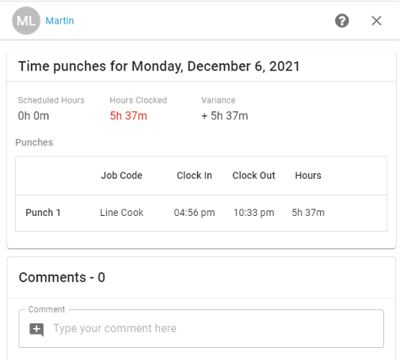Click the Comments - 0 heading
Image resolution: width=400 pixels, height=359 pixels.
[x=62, y=278]
